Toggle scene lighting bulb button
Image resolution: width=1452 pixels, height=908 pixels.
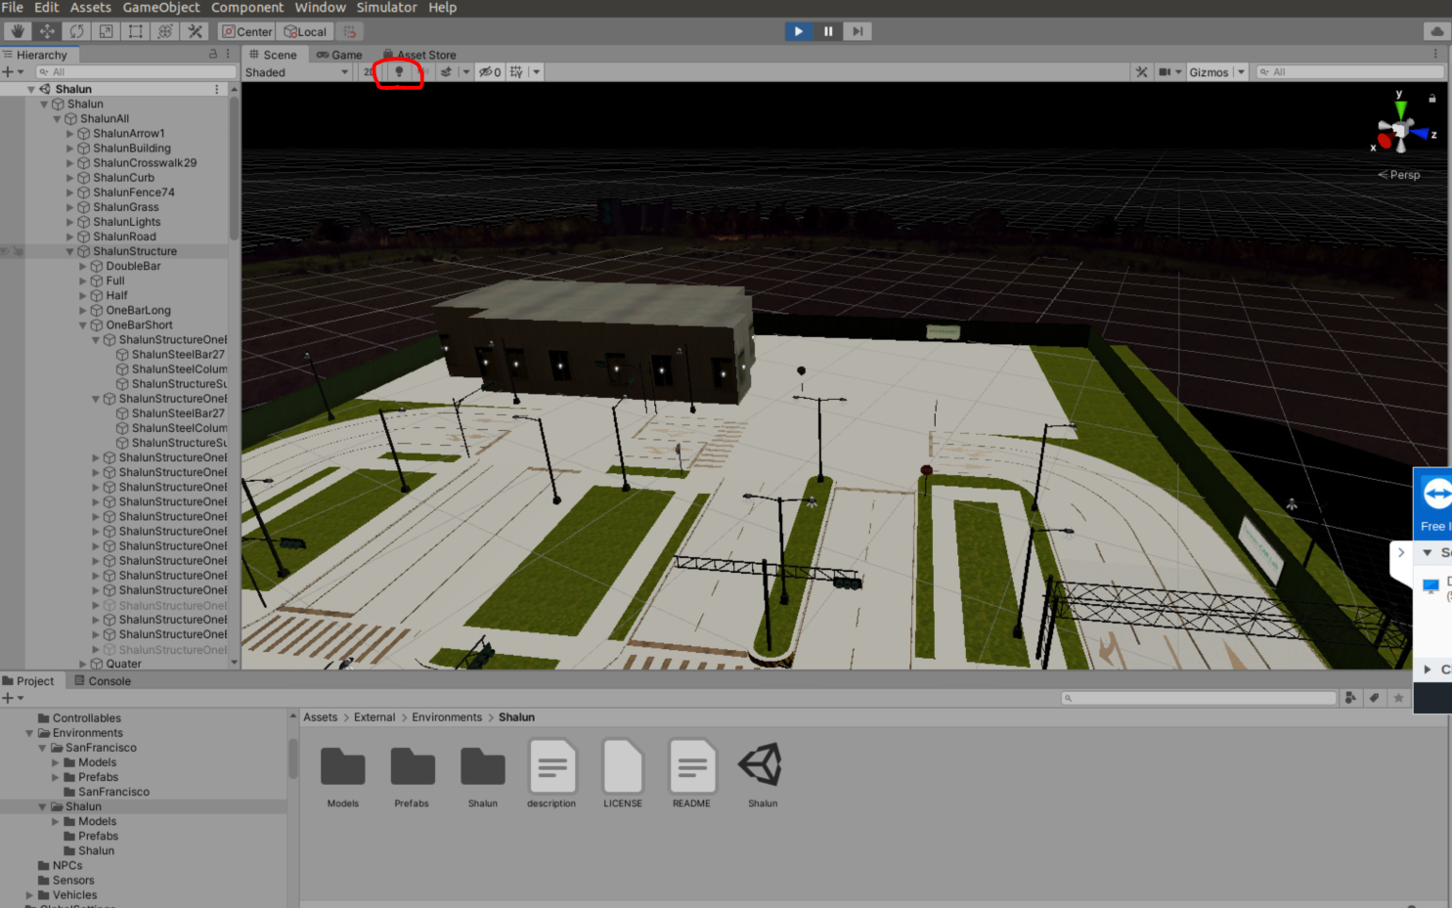click(x=399, y=71)
